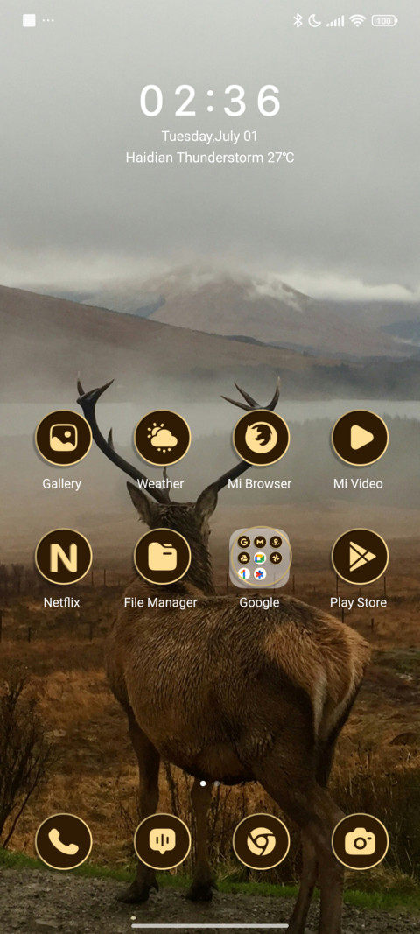Open the Messages app in dock

pyautogui.click(x=162, y=842)
